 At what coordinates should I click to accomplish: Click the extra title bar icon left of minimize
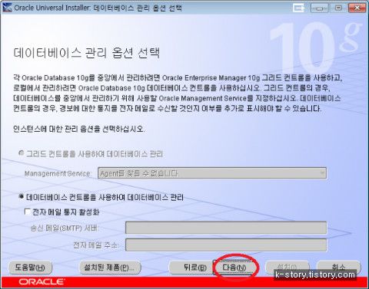pyautogui.click(x=299, y=8)
